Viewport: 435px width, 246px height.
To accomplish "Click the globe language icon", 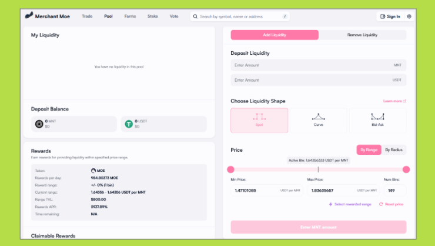I will pos(409,16).
